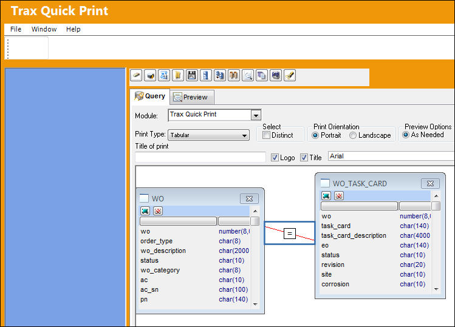
Task: Click WO table scroll up arrow
Action: click(x=255, y=211)
